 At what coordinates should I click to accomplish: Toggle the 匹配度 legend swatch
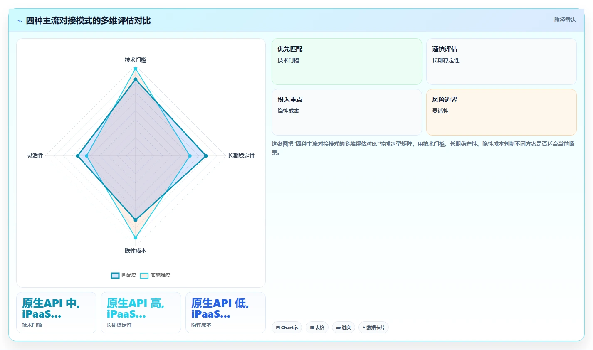tap(115, 275)
